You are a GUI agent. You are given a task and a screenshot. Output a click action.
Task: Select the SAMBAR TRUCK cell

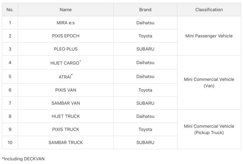pyautogui.click(x=66, y=142)
